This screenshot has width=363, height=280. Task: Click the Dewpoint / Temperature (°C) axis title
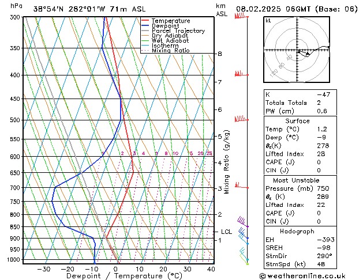(124, 276)
